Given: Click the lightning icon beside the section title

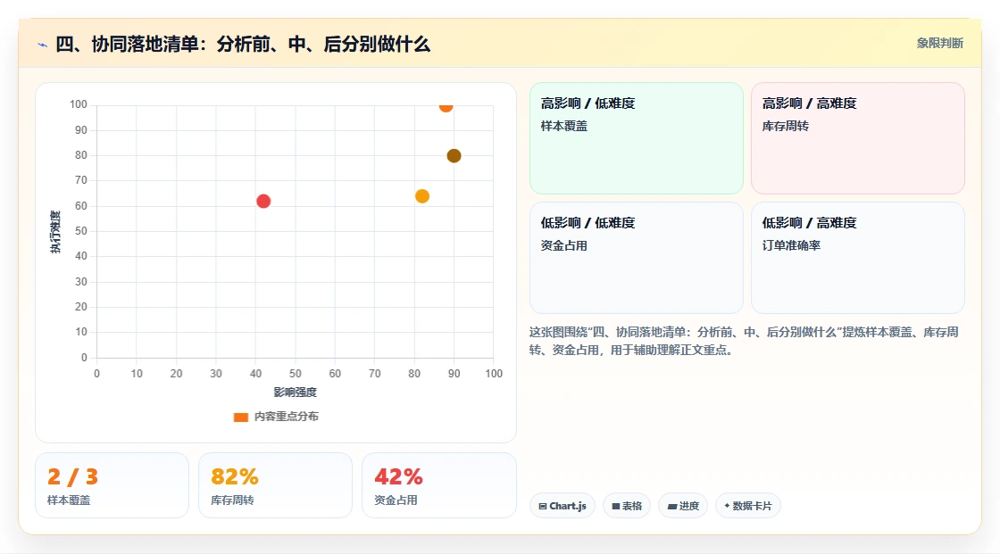Looking at the screenshot, I should (x=43, y=45).
